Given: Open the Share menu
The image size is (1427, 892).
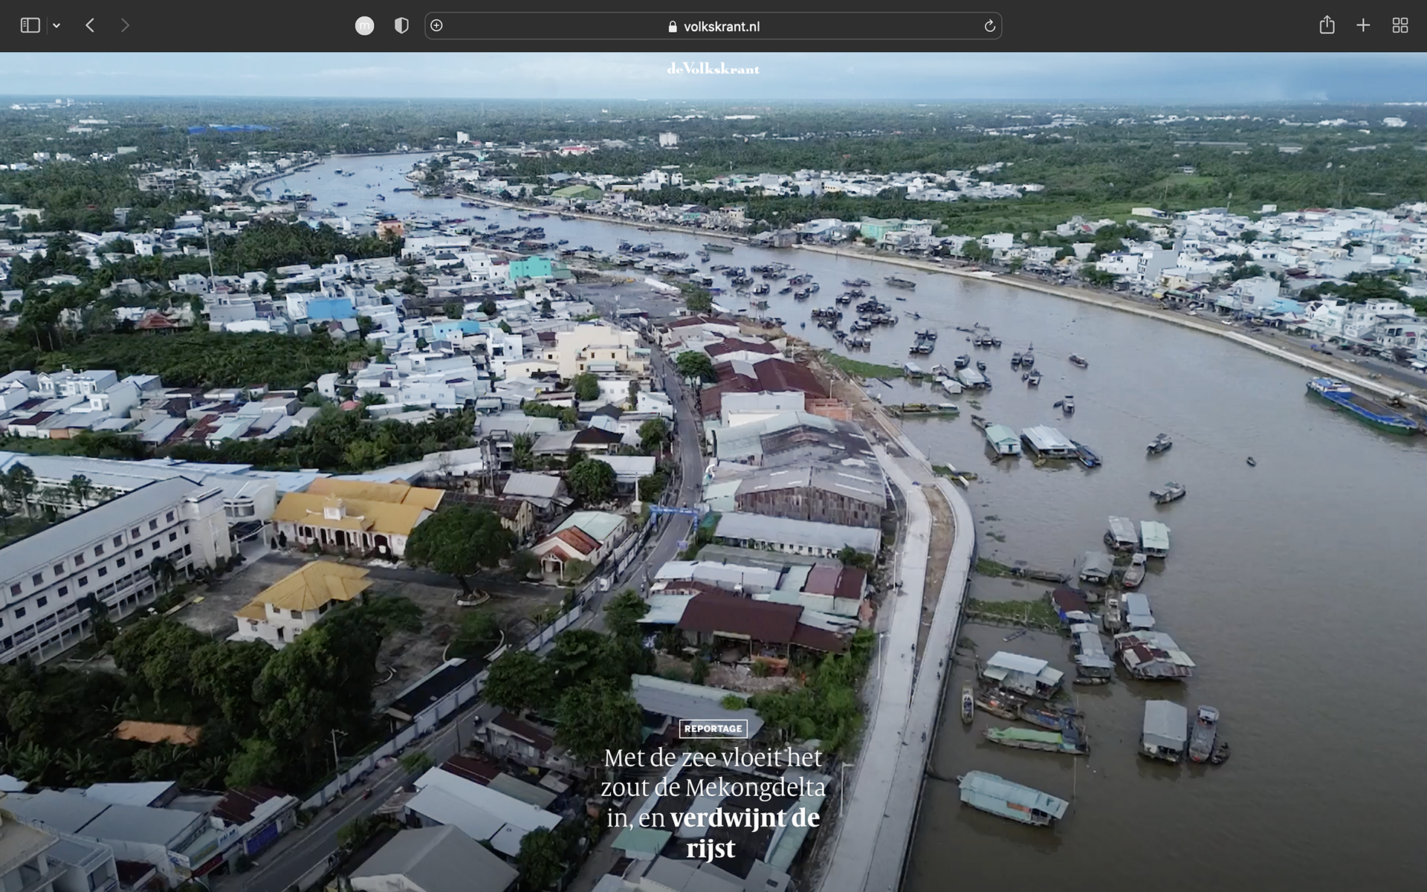Looking at the screenshot, I should pos(1327,26).
